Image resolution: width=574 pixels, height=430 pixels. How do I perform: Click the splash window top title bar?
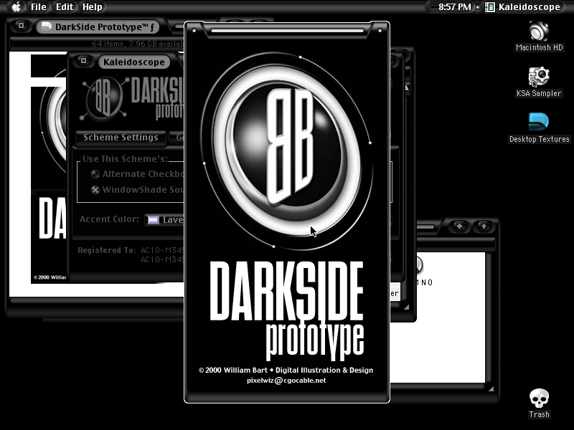click(x=286, y=30)
